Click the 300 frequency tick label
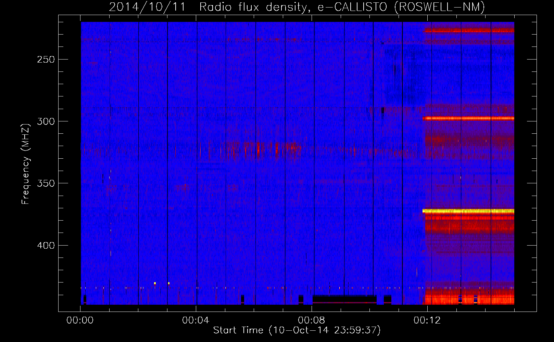Image resolution: width=554 pixels, height=342 pixels. (x=46, y=121)
